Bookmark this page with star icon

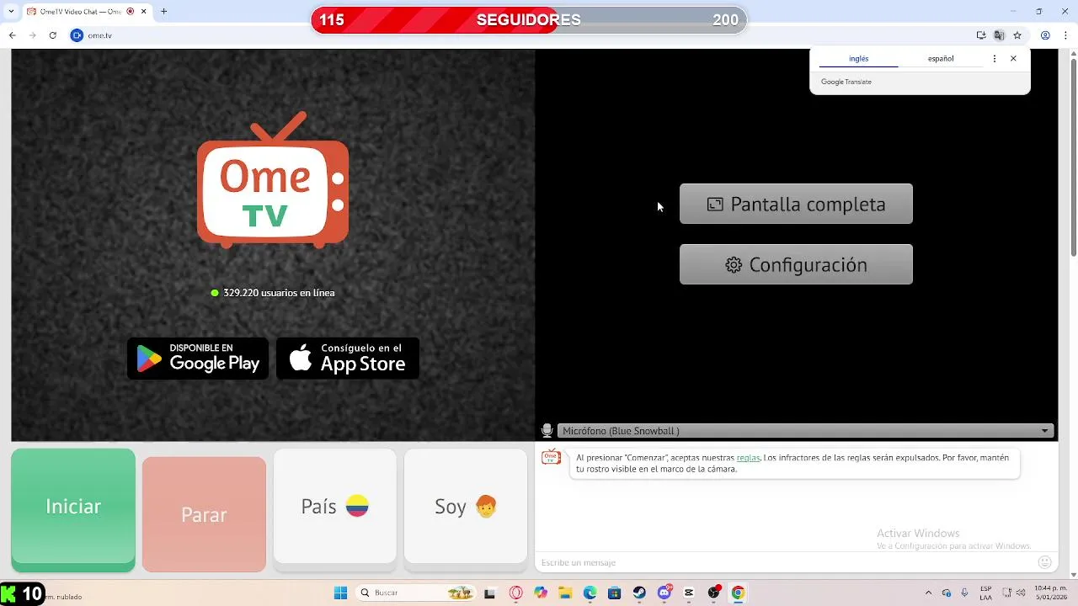pos(1017,35)
